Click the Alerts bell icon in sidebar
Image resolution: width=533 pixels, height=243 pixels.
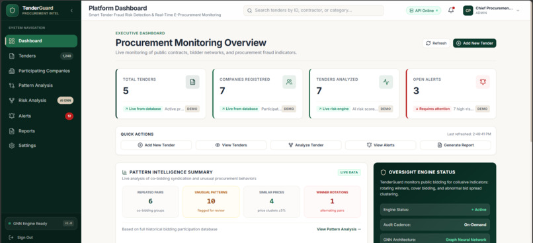point(12,116)
